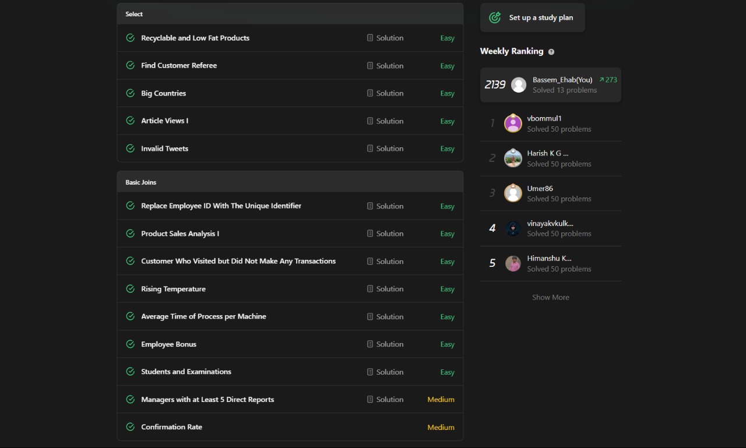Viewport: 746px width, 448px height.
Task: Click the Basic Joins section header
Action: 290,182
